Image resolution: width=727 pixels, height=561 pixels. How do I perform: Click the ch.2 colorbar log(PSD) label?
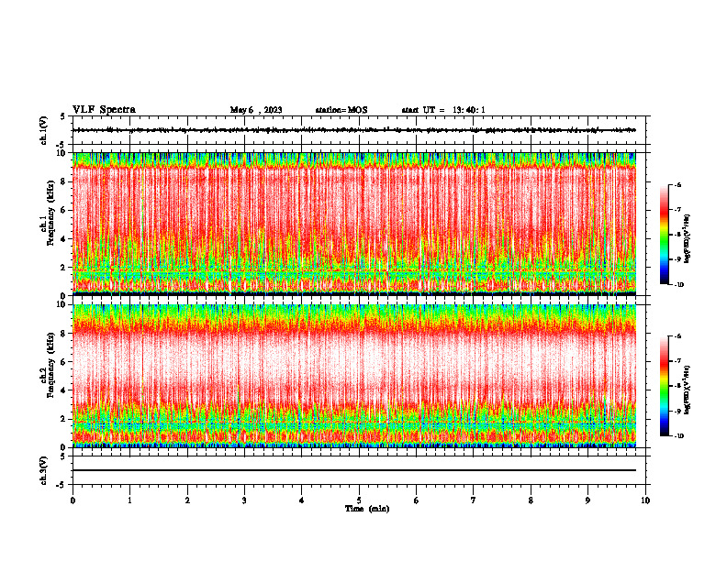click(x=688, y=389)
